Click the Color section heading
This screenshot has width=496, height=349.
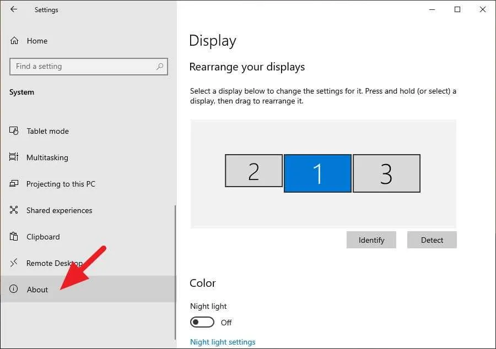203,283
